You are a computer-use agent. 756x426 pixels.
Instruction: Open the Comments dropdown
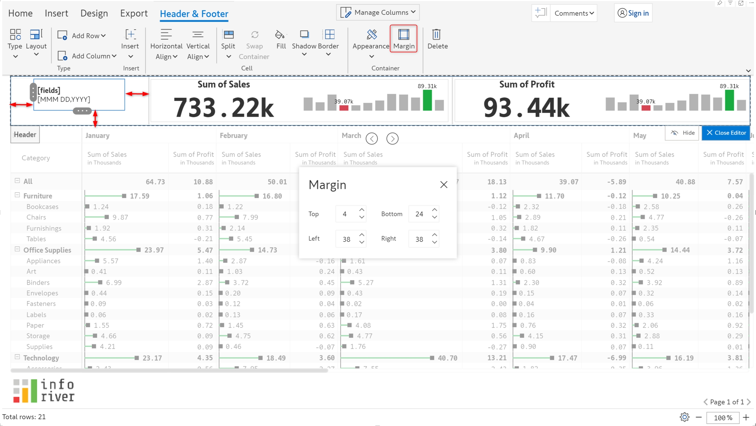coord(574,13)
